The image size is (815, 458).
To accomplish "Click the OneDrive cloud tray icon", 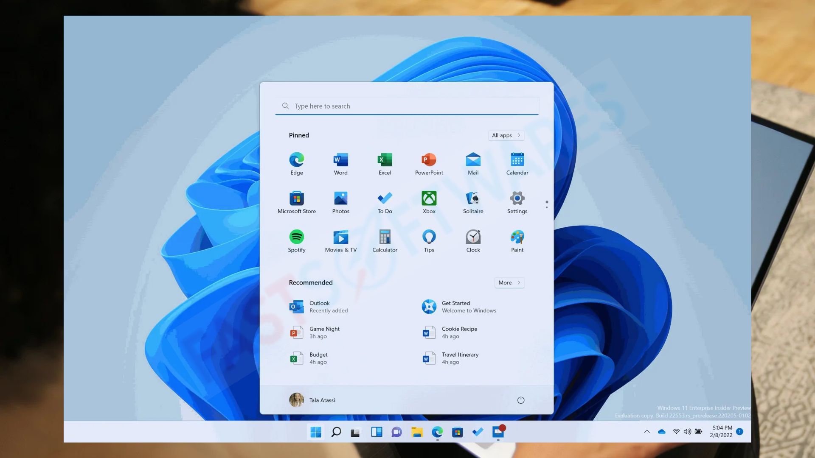I will [661, 432].
